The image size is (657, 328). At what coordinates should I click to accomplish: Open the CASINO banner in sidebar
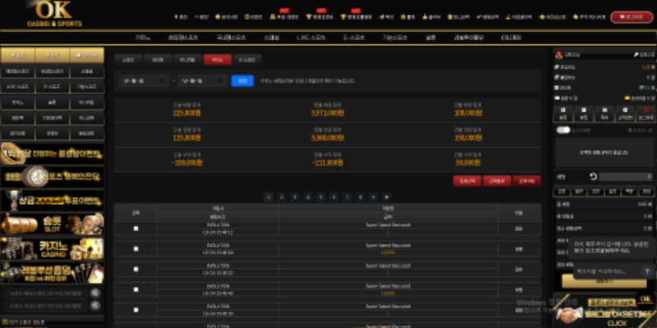[x=53, y=248]
